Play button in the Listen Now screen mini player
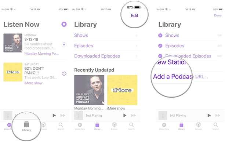 pos(54,115)
